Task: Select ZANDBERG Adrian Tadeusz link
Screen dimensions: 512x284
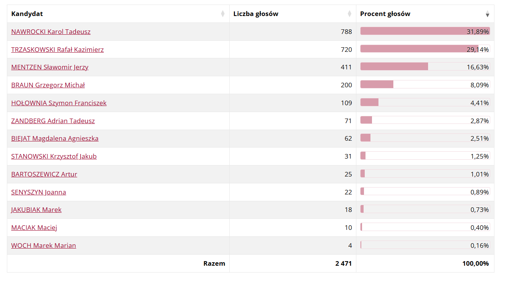Action: 53,121
